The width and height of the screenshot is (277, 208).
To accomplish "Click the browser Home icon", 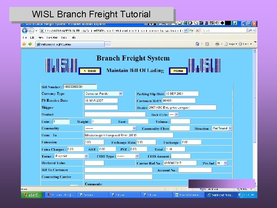I will pos(197,44).
